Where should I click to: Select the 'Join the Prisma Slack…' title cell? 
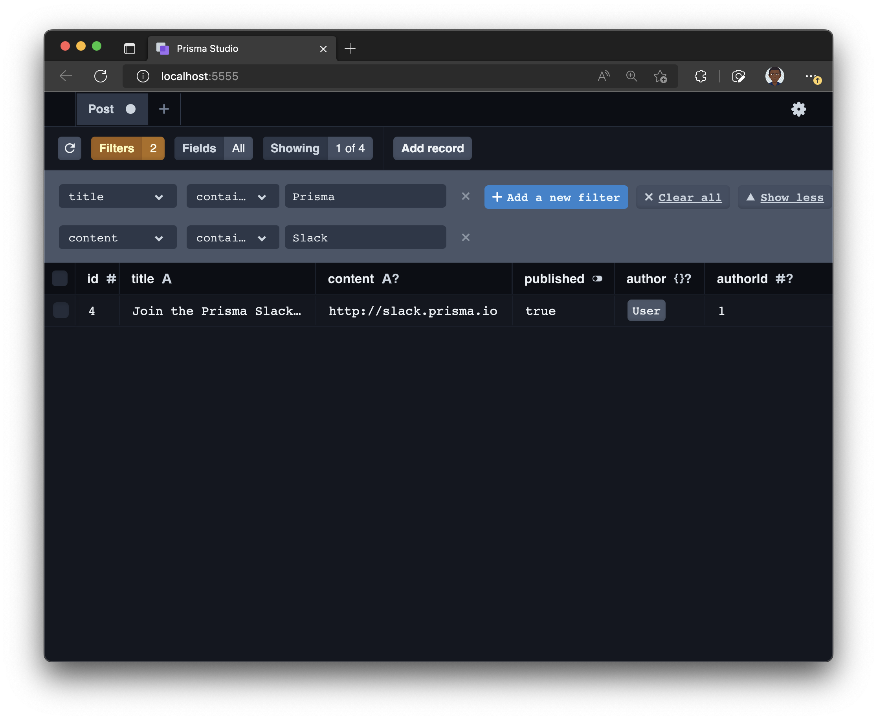click(x=218, y=311)
